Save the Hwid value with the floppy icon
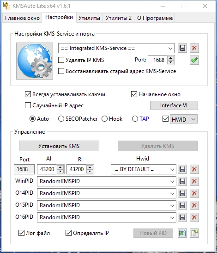Image resolution: width=217 pixels, height=253 pixels. pos(182,169)
